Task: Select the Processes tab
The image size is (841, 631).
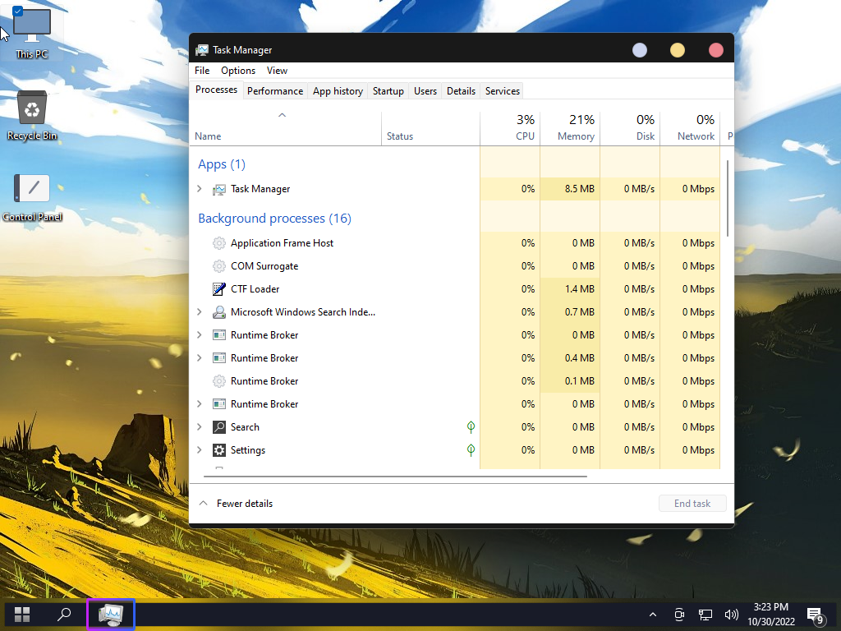Action: (x=216, y=90)
